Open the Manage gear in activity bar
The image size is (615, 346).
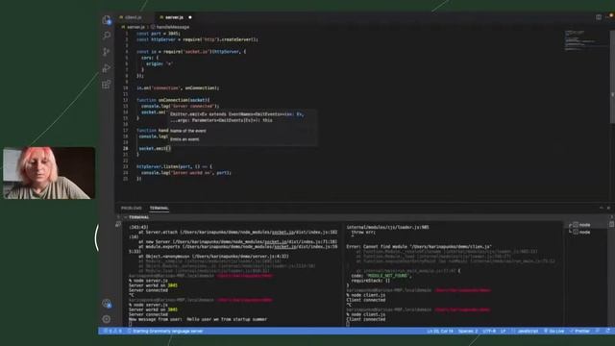point(107,319)
